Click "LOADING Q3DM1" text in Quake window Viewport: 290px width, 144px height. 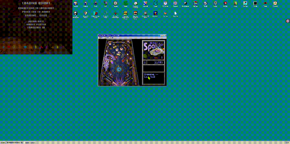click(x=36, y=3)
